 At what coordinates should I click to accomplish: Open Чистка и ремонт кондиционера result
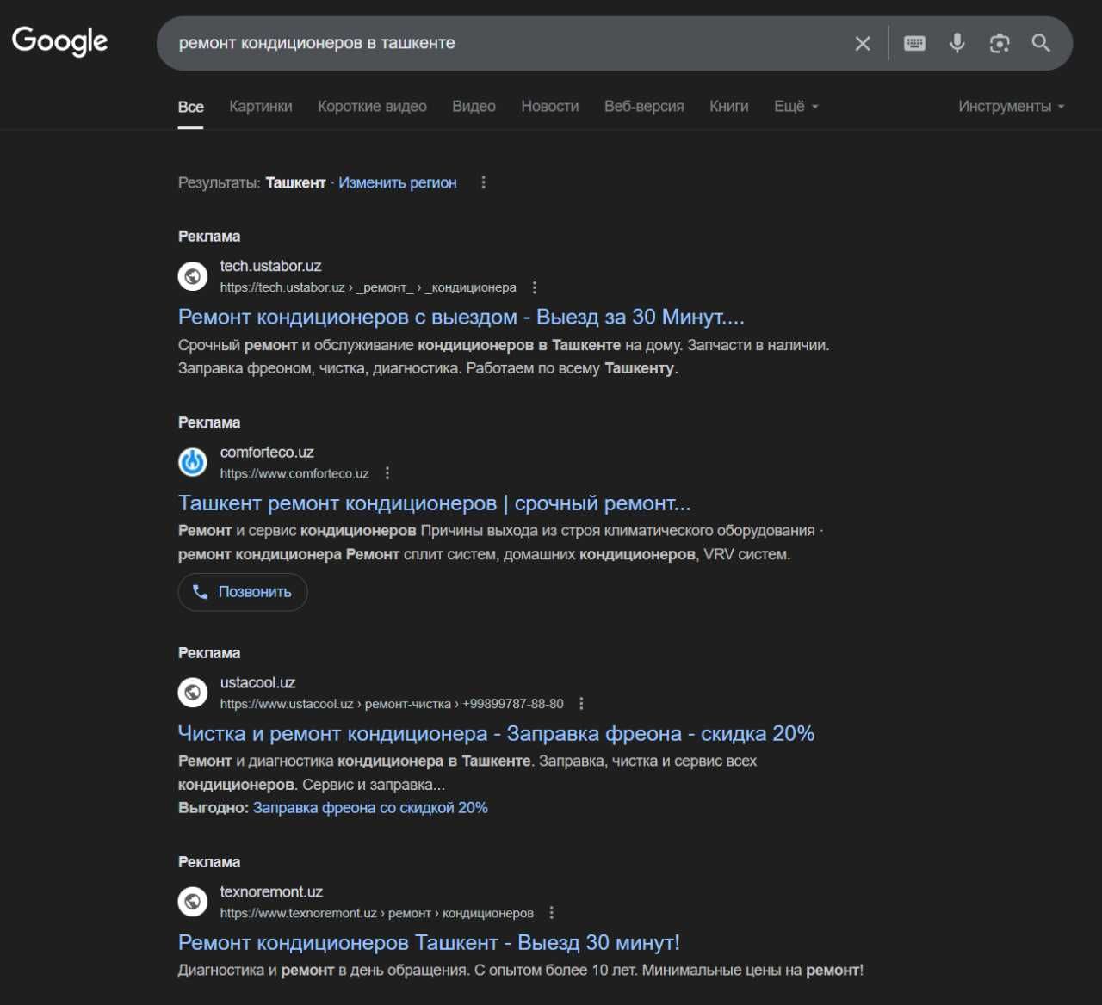(x=497, y=733)
